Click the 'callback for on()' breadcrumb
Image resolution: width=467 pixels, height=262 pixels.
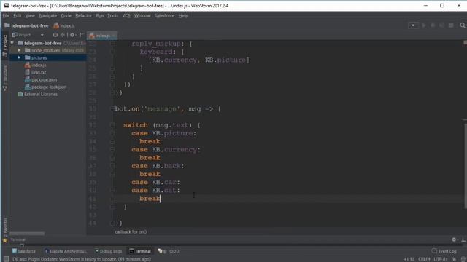point(131,231)
